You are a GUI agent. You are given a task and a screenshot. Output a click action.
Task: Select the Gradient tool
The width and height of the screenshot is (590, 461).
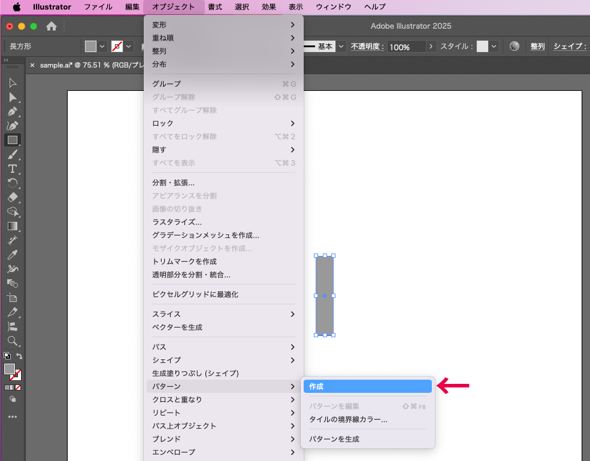(x=13, y=226)
